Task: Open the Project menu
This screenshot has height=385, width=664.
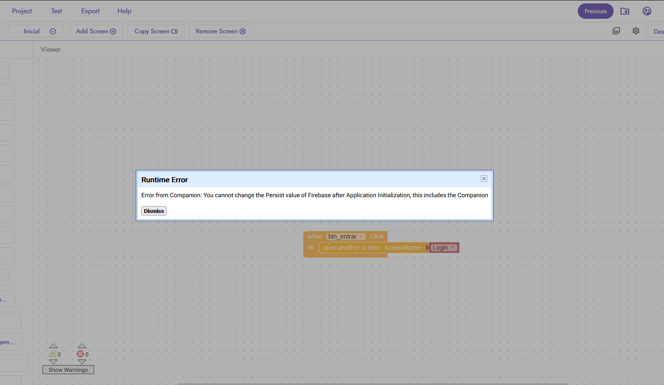Action: (x=22, y=11)
